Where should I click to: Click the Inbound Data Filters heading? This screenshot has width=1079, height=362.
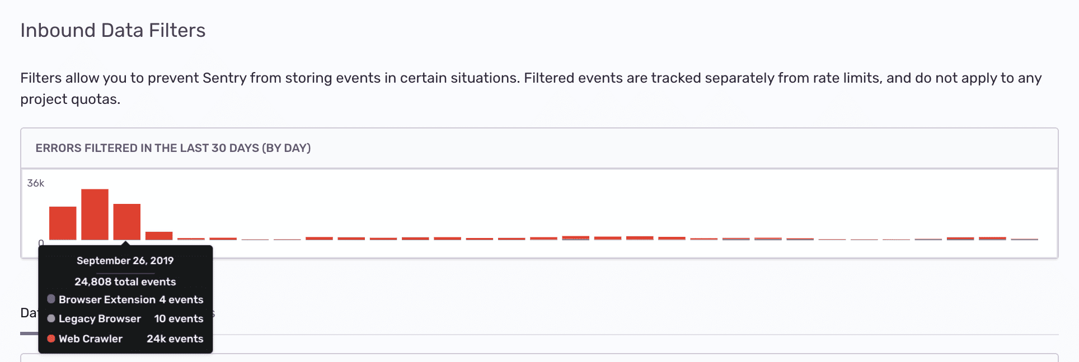(113, 30)
